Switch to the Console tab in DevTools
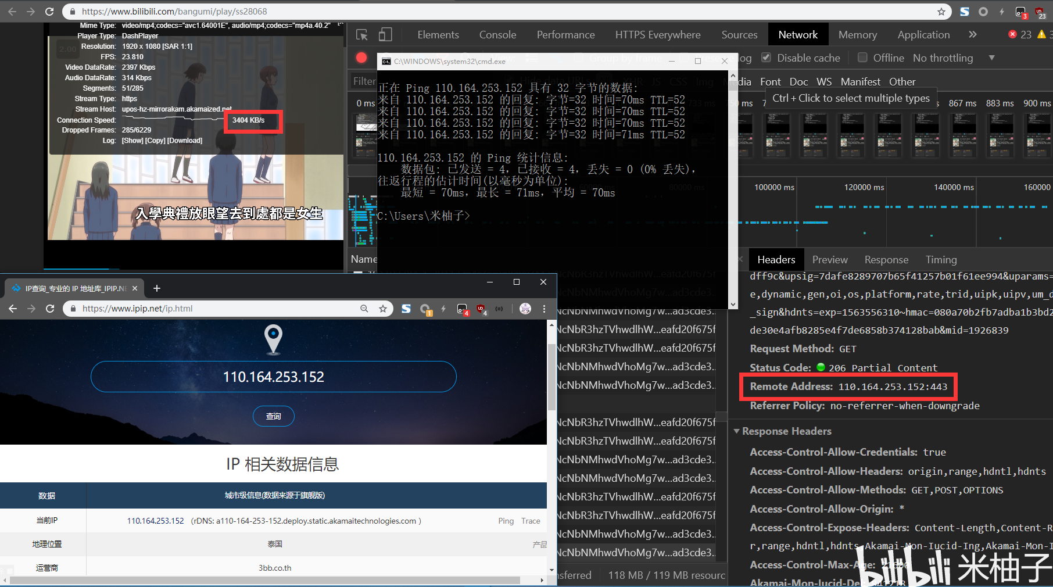 (x=497, y=34)
